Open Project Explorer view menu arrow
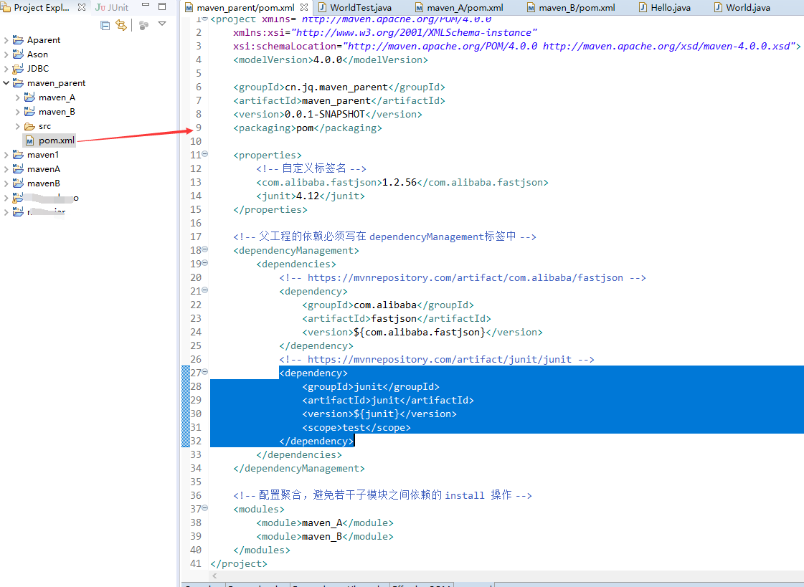804x587 pixels. pyautogui.click(x=162, y=24)
